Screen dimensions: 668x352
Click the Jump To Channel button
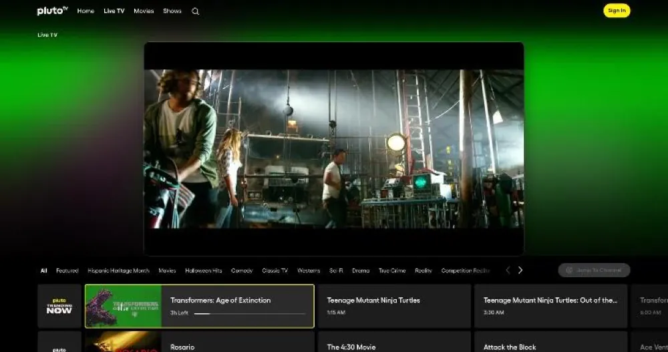(x=594, y=271)
